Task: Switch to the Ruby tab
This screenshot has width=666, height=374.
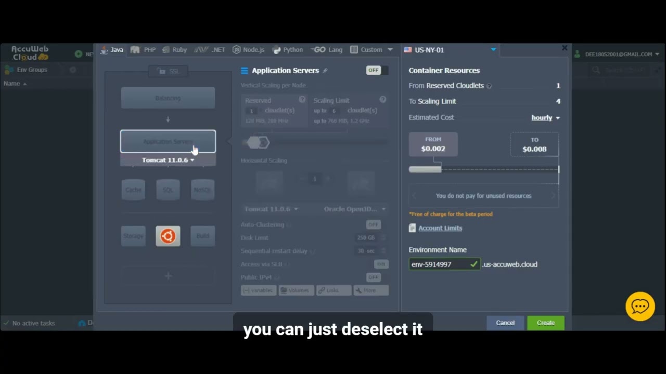Action: click(174, 50)
